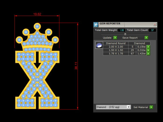Select the 38.11 height dimension label

pyautogui.click(x=76, y=66)
